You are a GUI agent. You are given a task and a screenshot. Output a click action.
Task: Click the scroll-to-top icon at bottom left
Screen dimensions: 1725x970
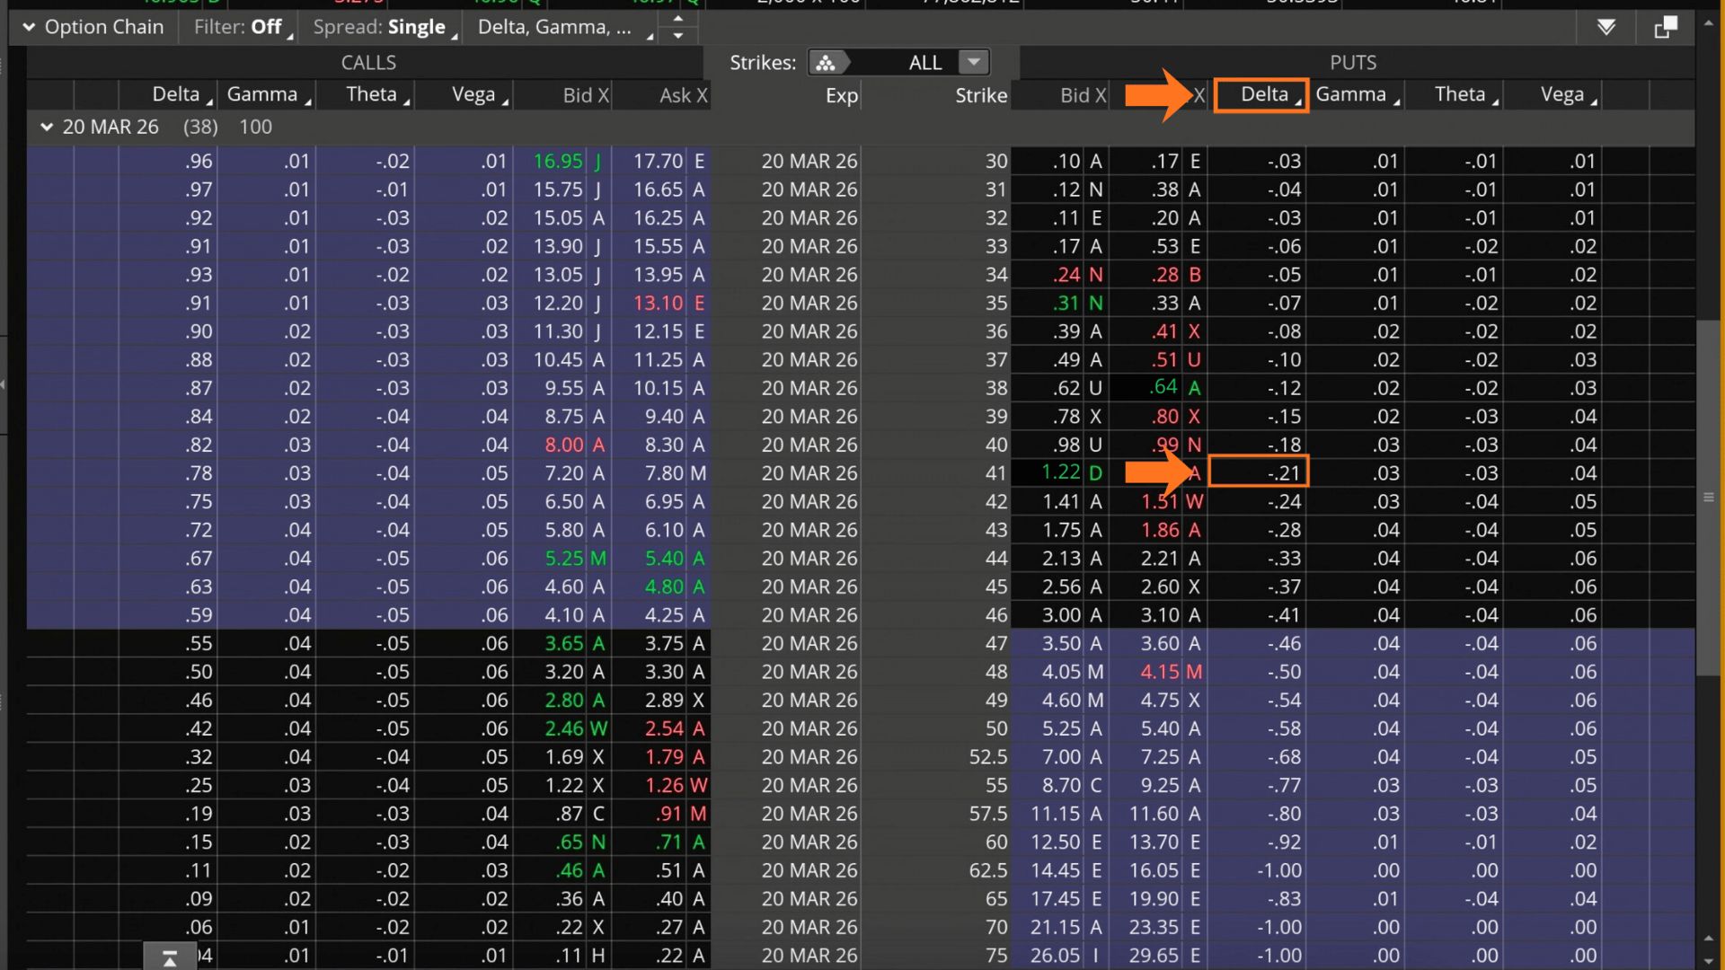pos(170,958)
